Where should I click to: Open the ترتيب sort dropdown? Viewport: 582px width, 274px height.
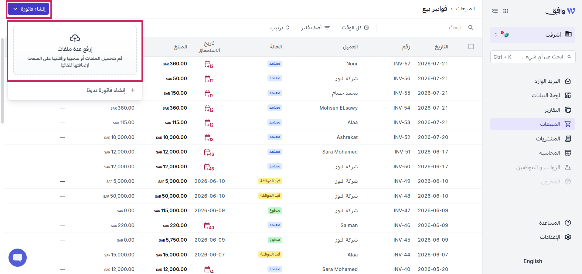click(280, 28)
